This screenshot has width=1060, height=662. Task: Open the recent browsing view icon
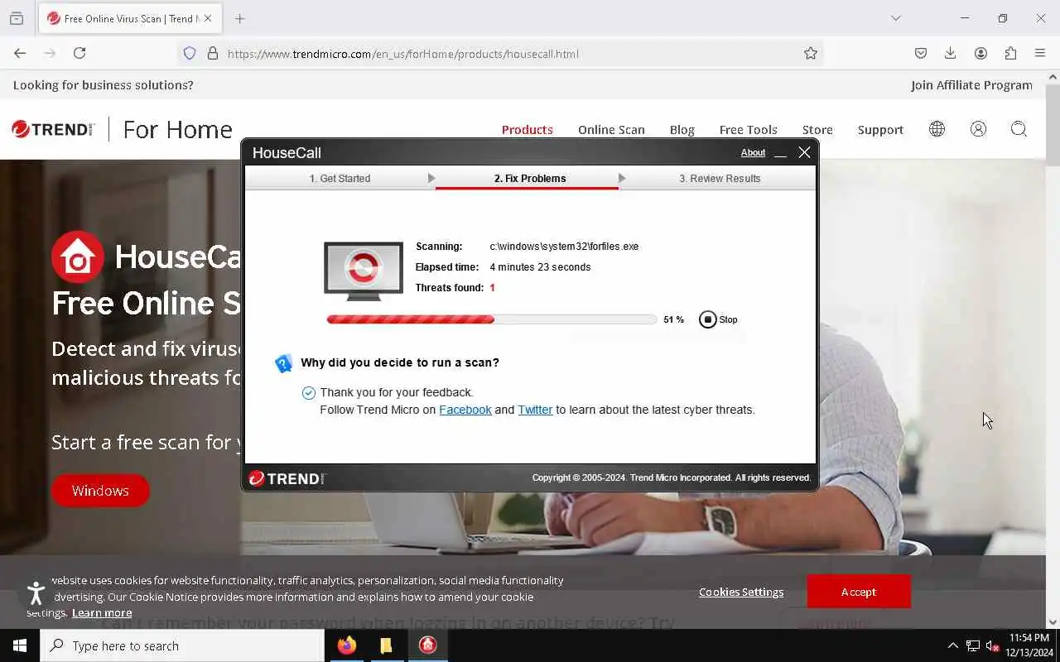[17, 18]
